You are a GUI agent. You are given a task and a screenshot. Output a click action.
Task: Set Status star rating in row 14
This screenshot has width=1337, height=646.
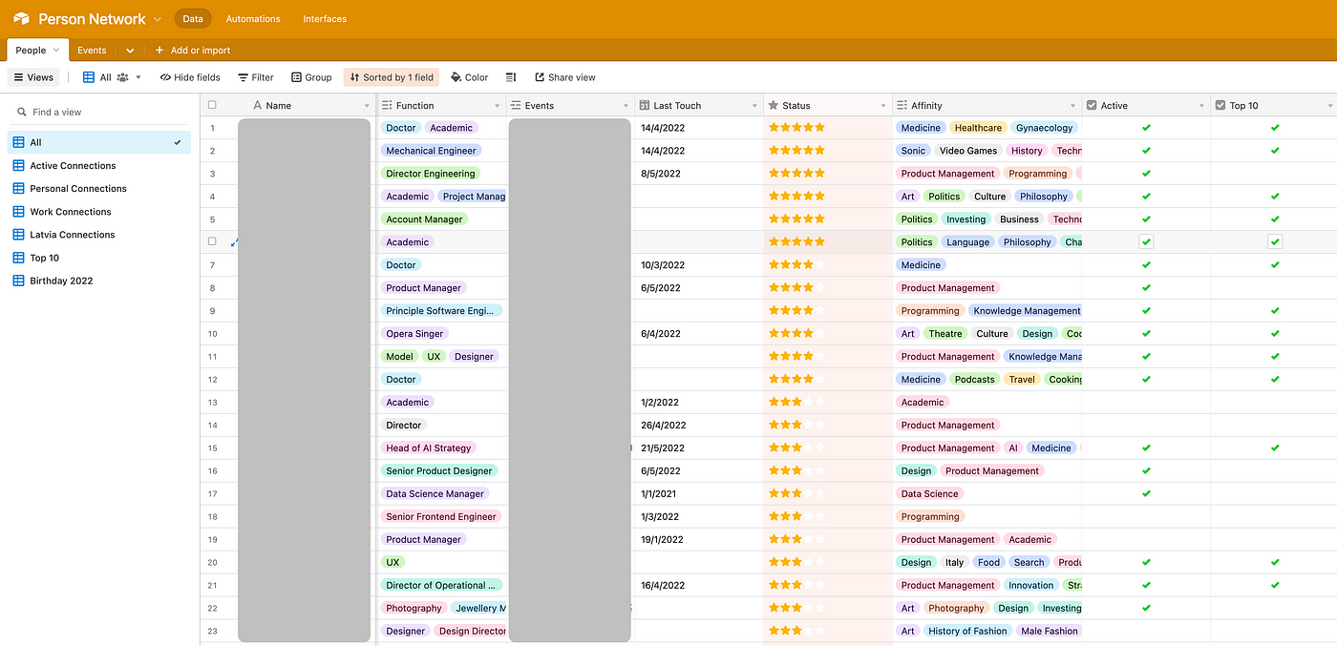click(796, 425)
